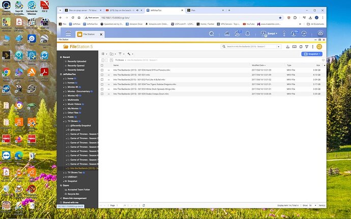Screen dimensions: 351x219
Task: Switch to the YouTube browser tab
Action: (x=124, y=10)
